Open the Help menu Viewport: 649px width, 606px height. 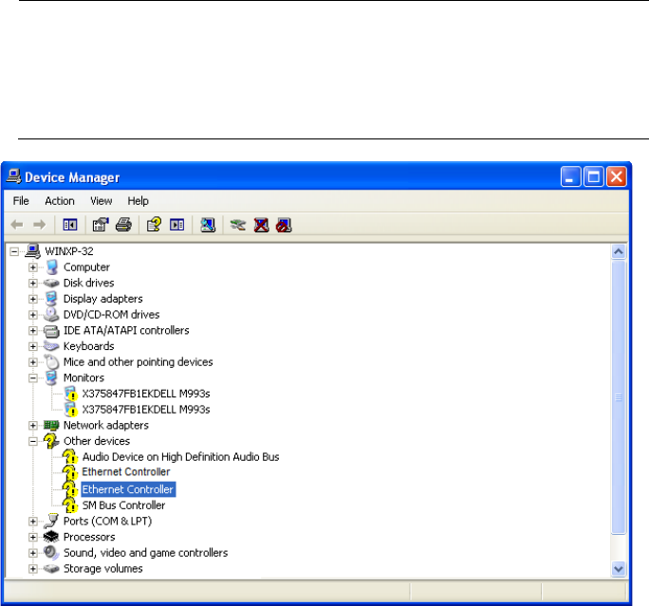tap(138, 201)
